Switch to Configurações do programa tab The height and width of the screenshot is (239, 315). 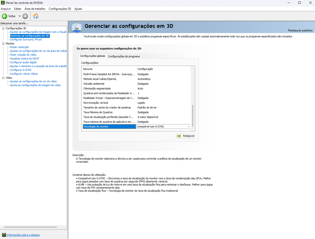tap(123, 56)
